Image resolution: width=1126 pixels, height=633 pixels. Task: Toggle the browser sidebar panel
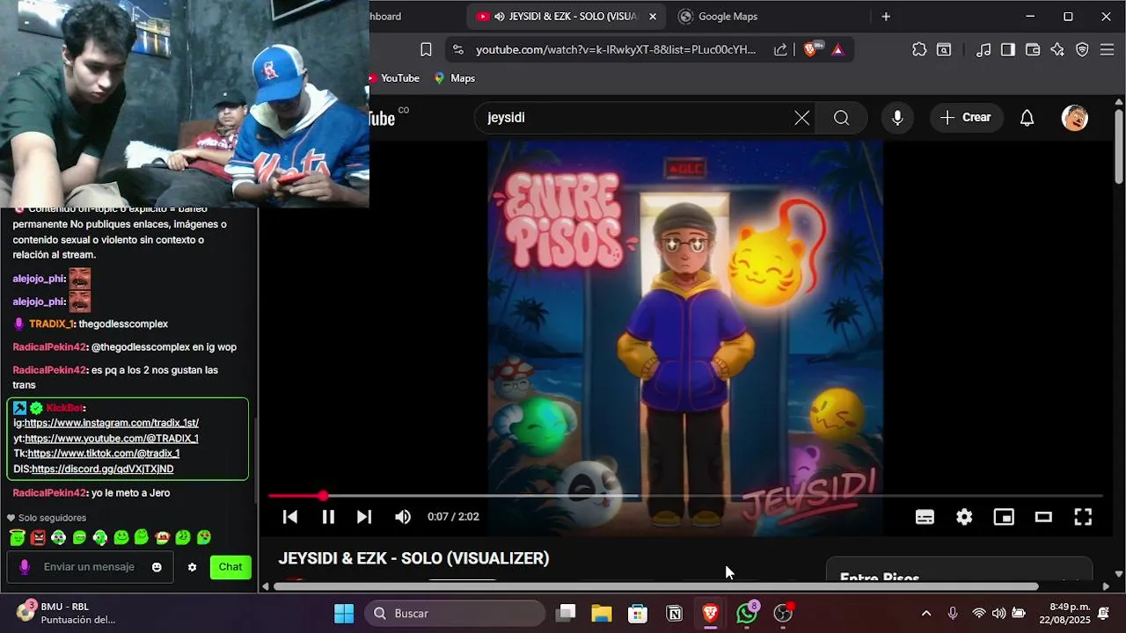(x=1008, y=50)
